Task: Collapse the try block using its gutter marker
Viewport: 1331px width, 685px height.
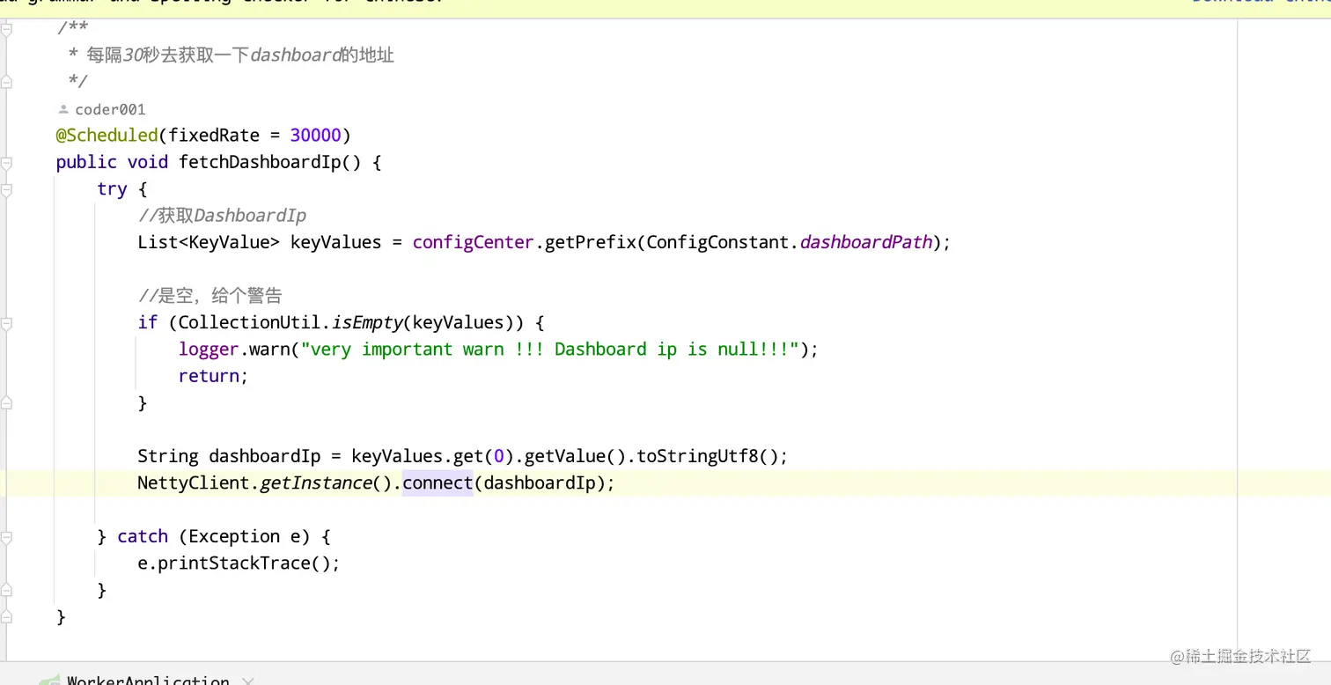Action: (7, 189)
